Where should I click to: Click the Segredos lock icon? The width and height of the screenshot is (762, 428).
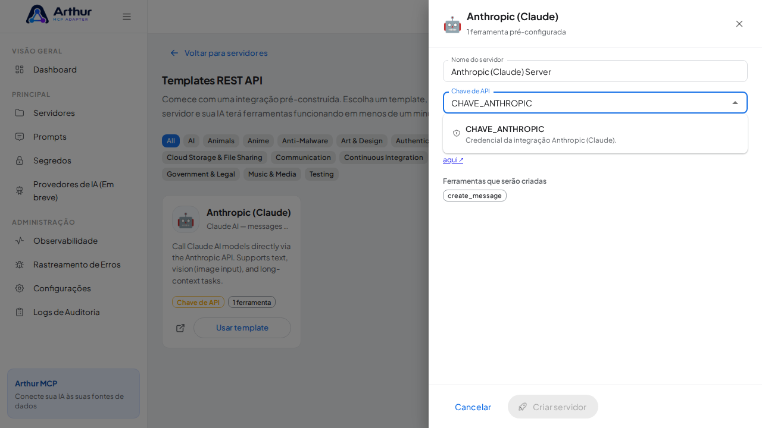pyautogui.click(x=20, y=160)
